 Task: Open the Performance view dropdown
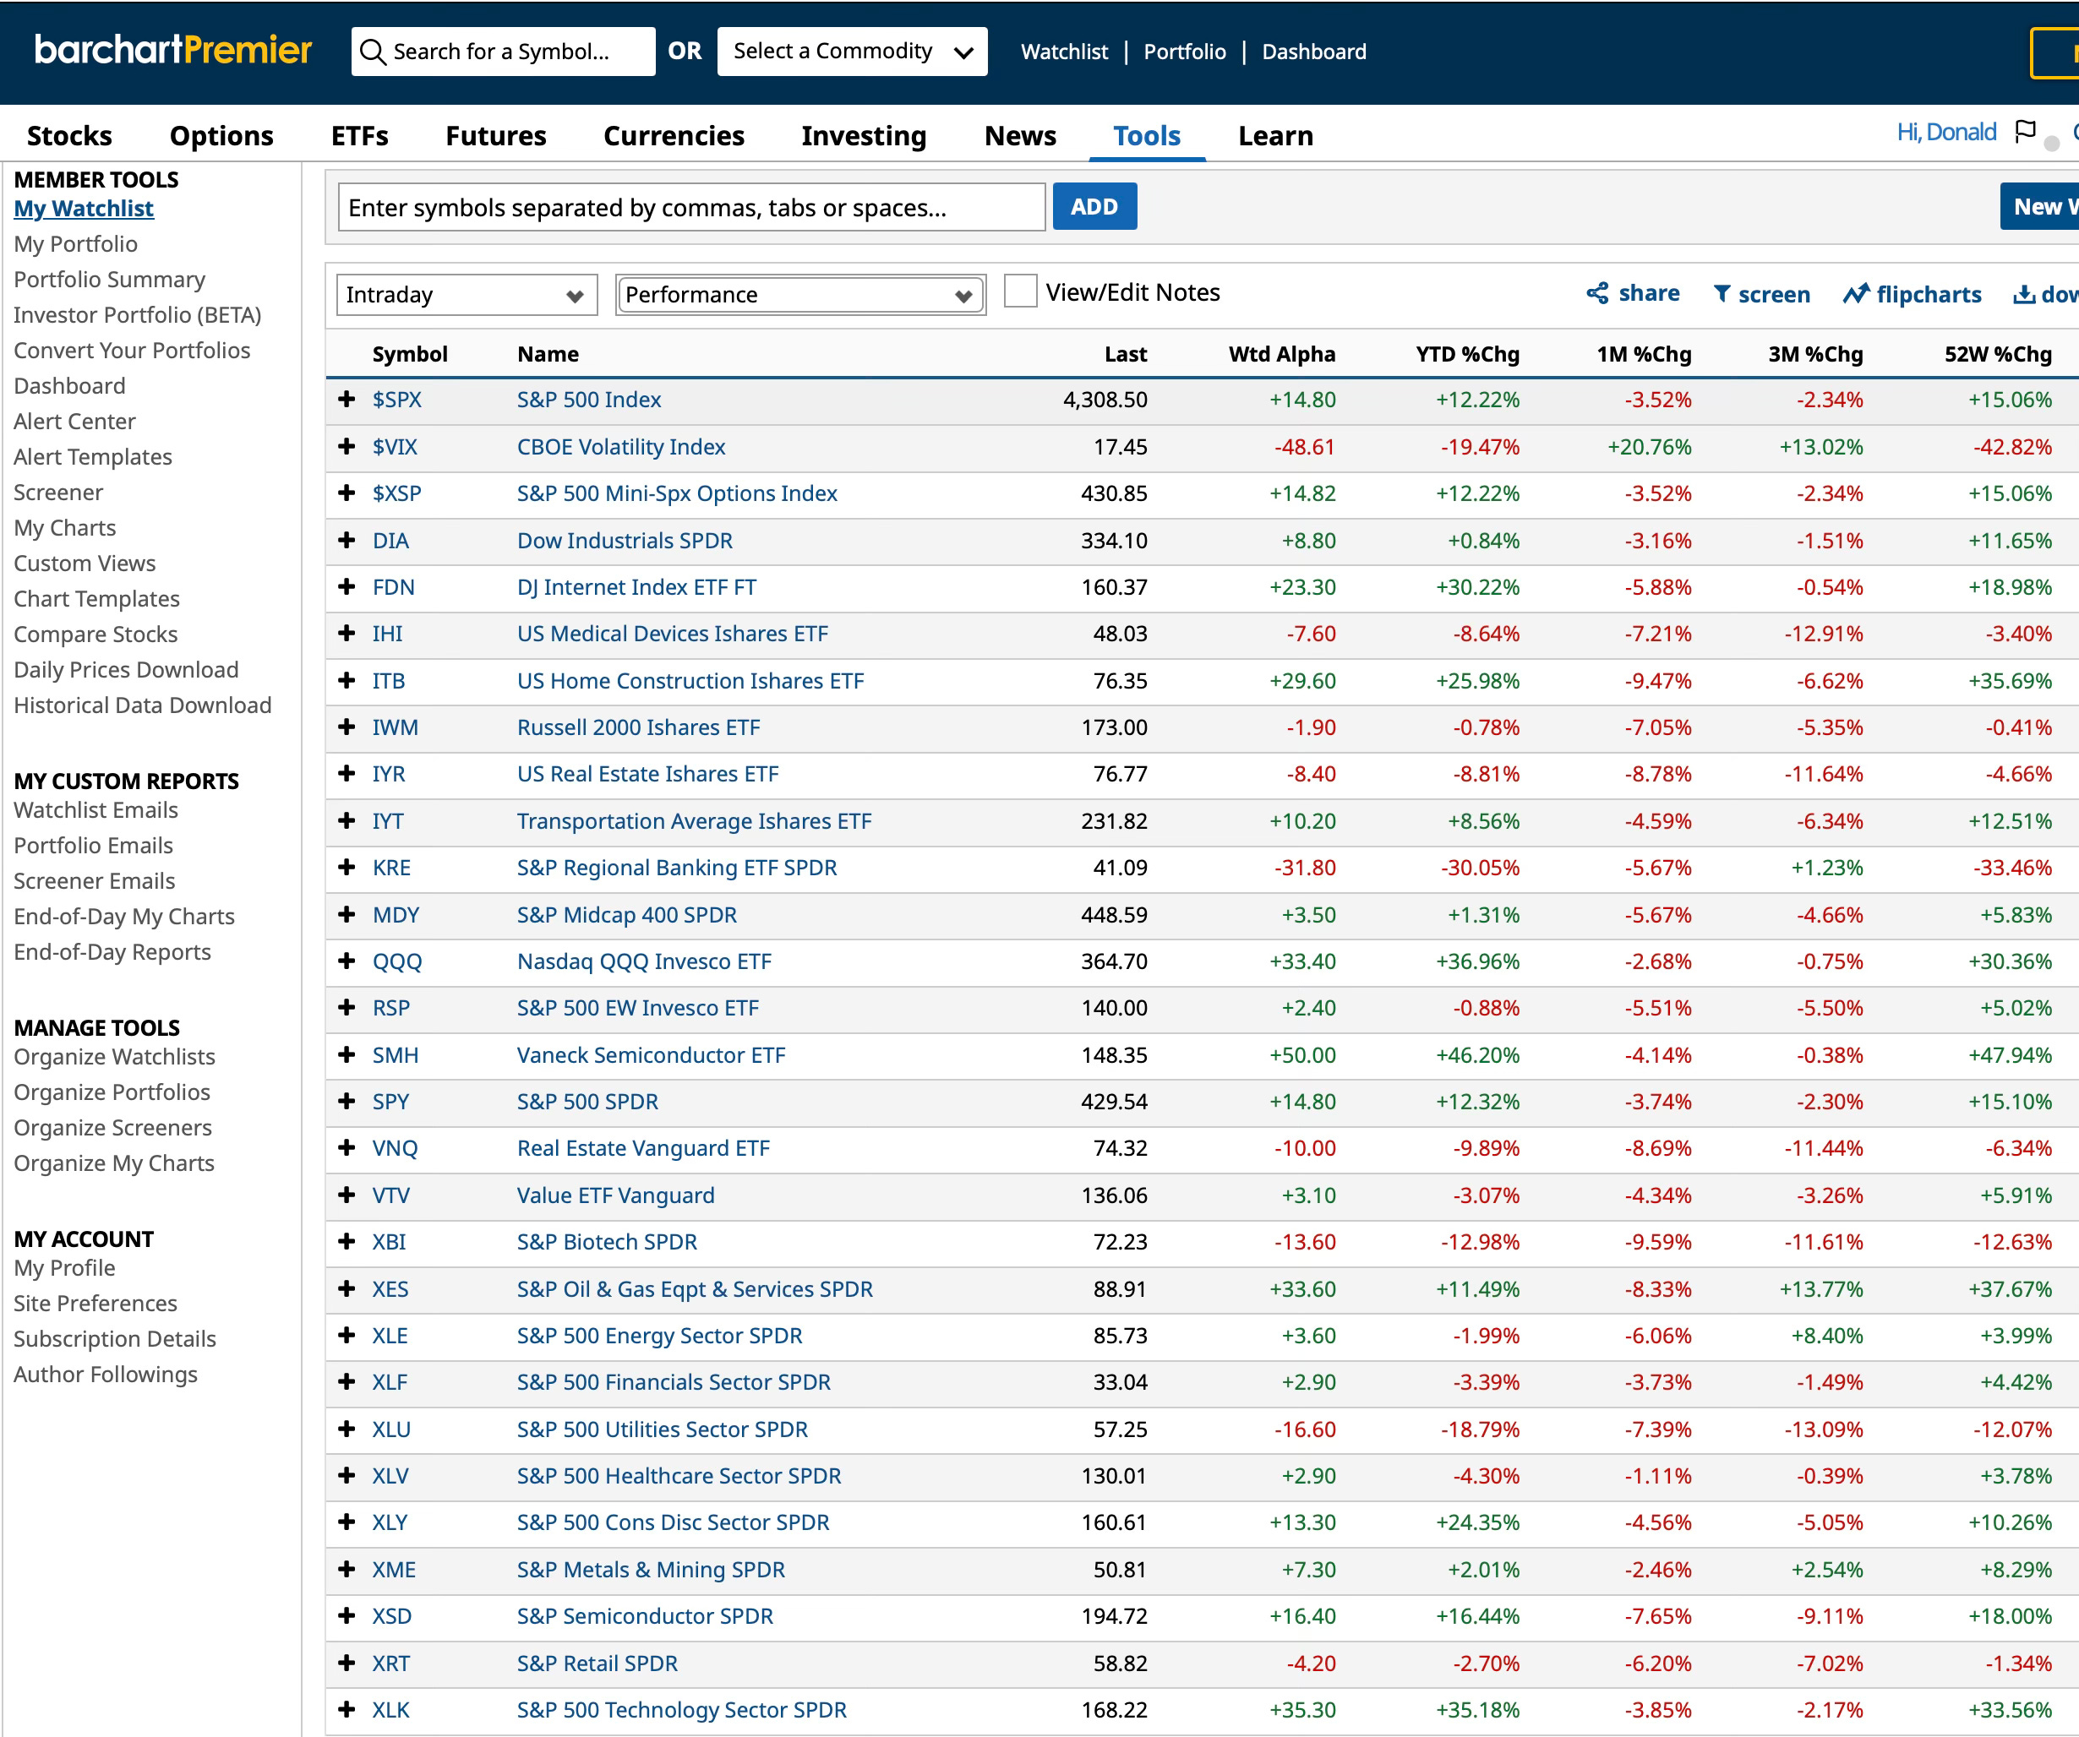(801, 295)
